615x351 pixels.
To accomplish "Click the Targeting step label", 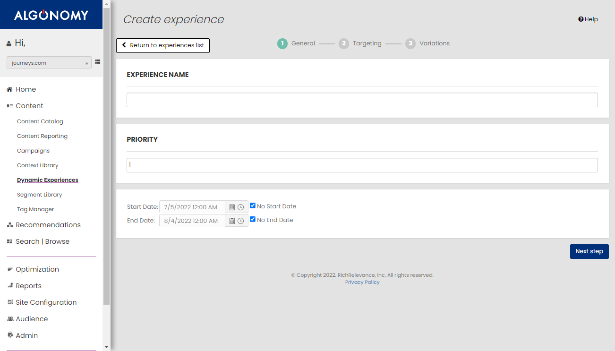I will click(367, 43).
